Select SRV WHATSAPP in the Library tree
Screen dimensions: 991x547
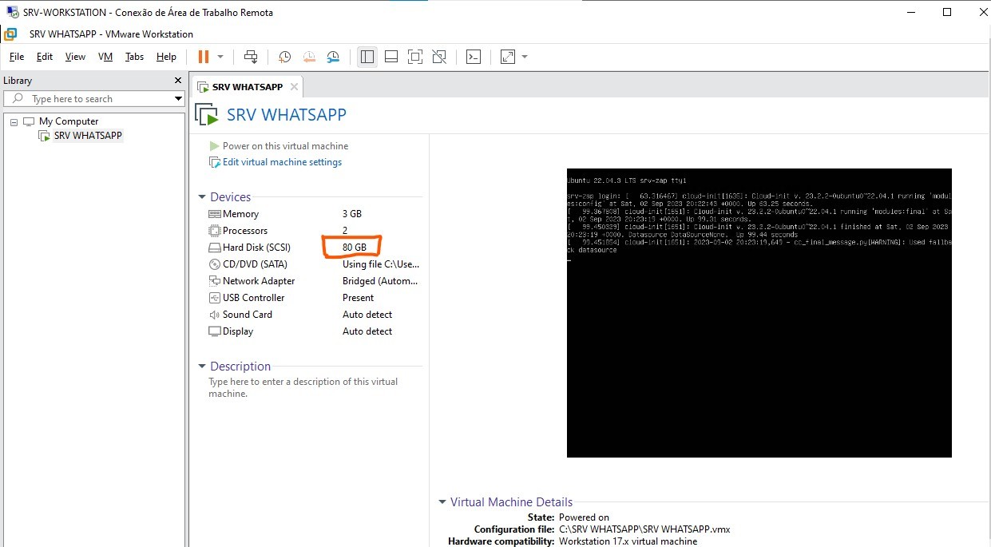[86, 135]
